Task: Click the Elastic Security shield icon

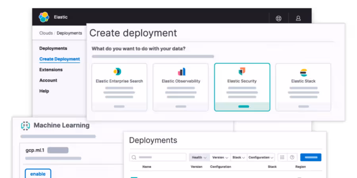Action: click(x=242, y=71)
